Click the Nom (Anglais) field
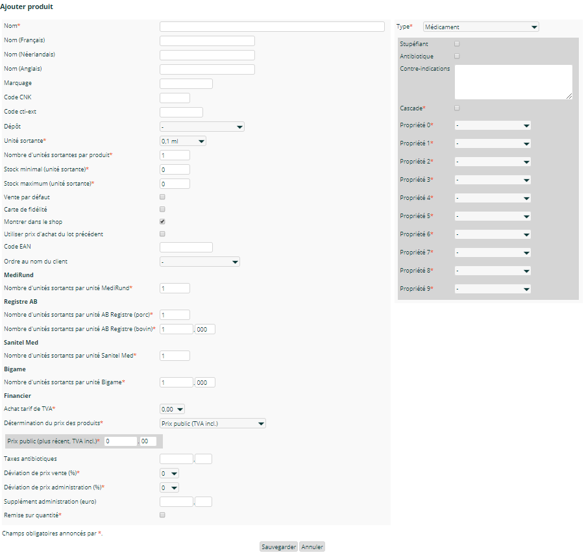Viewport: 586px width, 553px height. coord(207,69)
